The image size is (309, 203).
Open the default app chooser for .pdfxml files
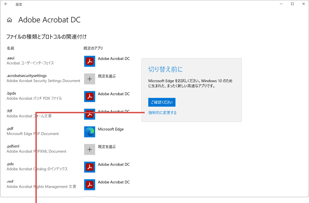coord(89,149)
